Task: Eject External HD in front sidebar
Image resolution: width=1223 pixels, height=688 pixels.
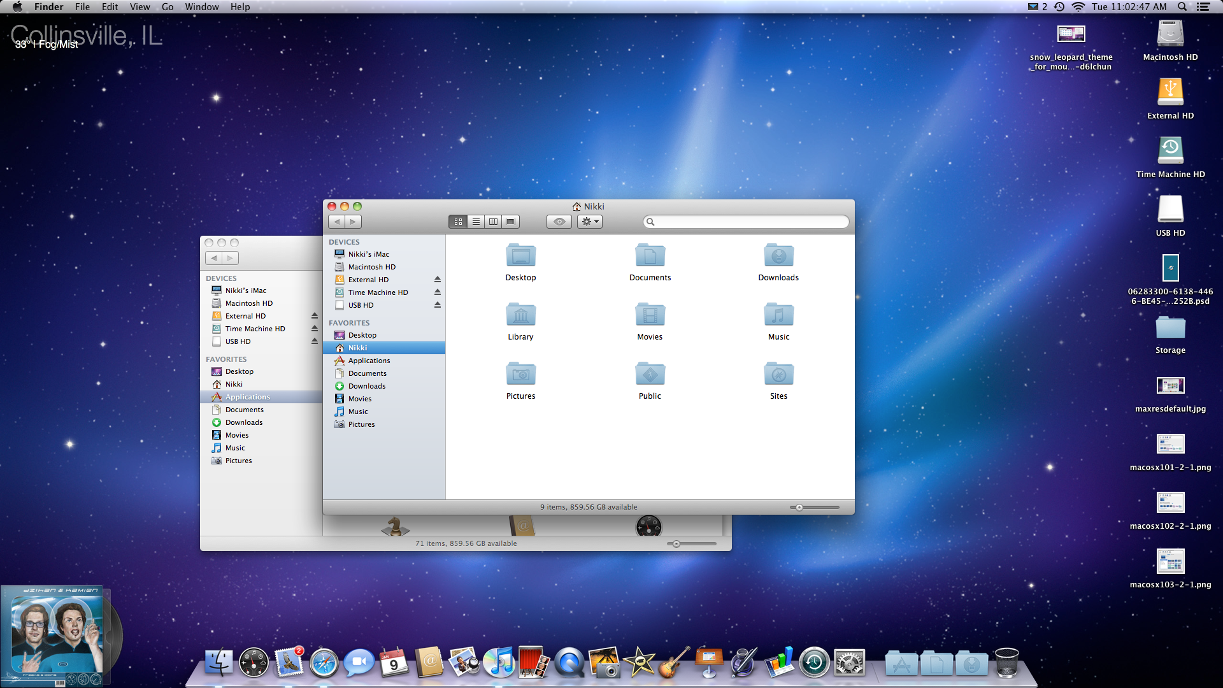Action: (438, 280)
